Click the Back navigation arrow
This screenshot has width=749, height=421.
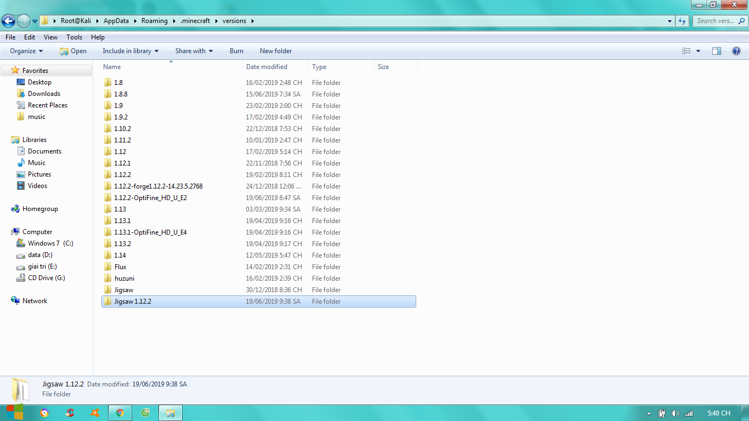click(8, 21)
